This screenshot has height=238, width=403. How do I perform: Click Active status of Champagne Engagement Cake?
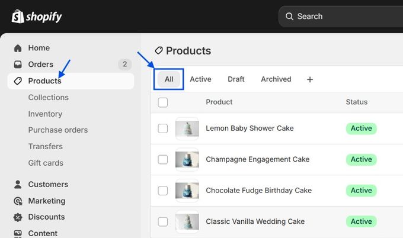pos(362,159)
